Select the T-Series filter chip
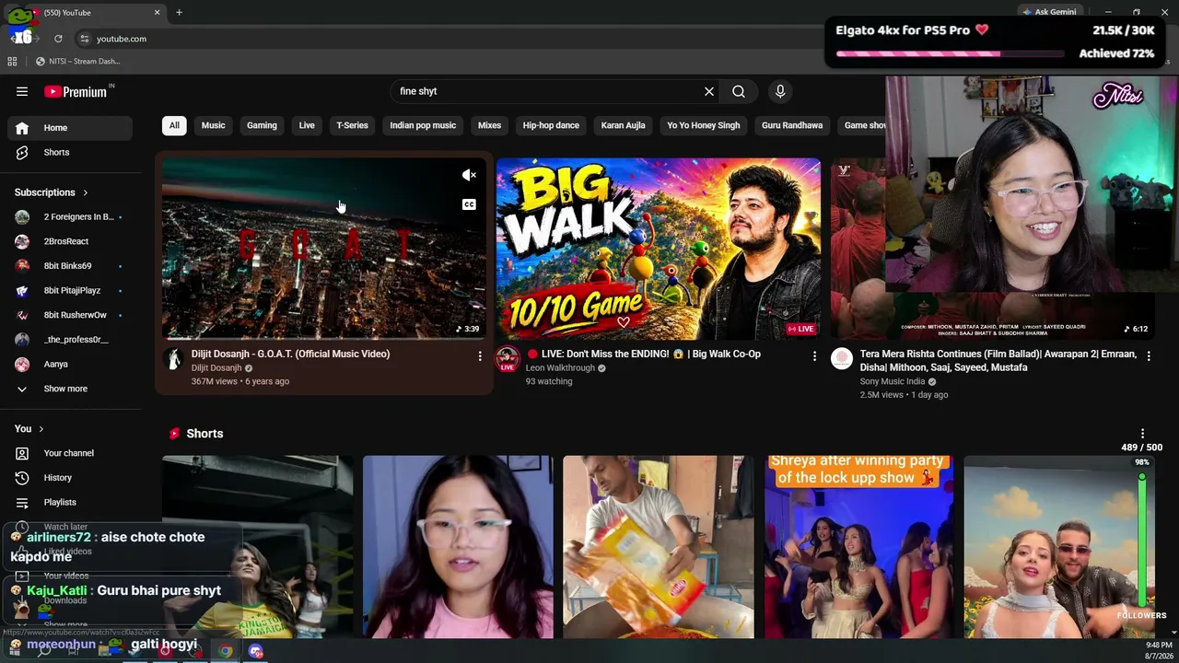The width and height of the screenshot is (1179, 663). click(x=352, y=125)
